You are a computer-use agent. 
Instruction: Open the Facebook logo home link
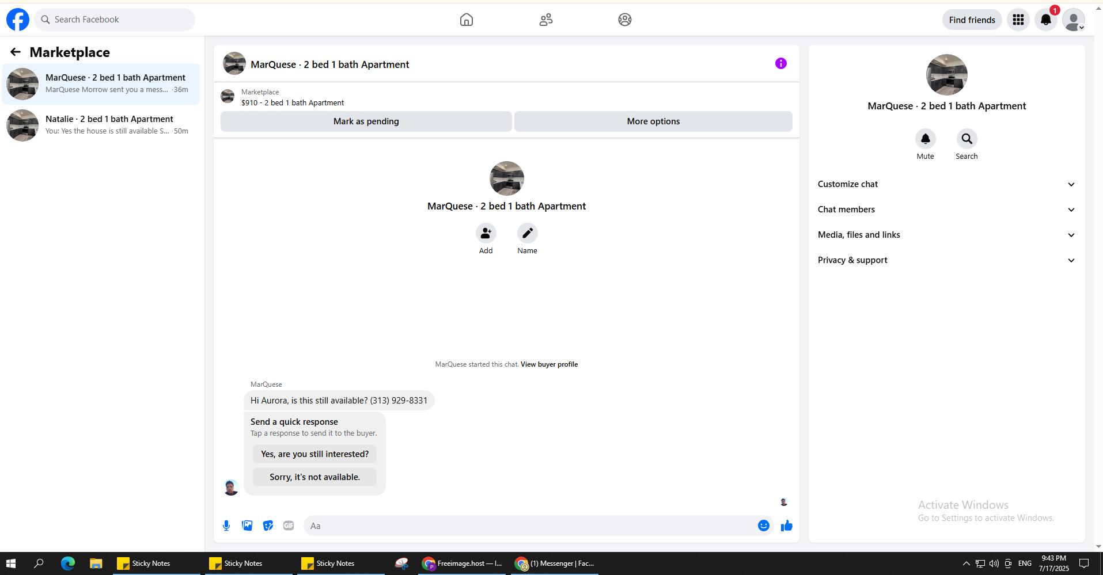pyautogui.click(x=18, y=20)
